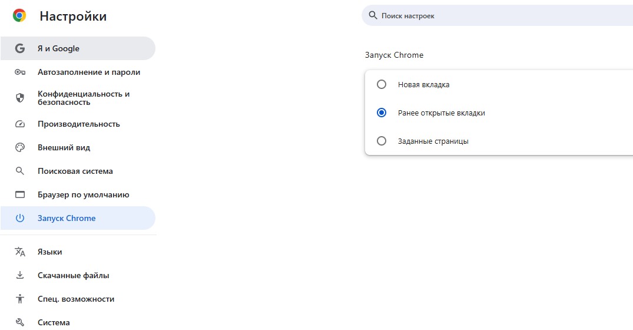Click the download icon for Скачанные файлы
Image resolution: width=633 pixels, height=330 pixels.
[20, 276]
